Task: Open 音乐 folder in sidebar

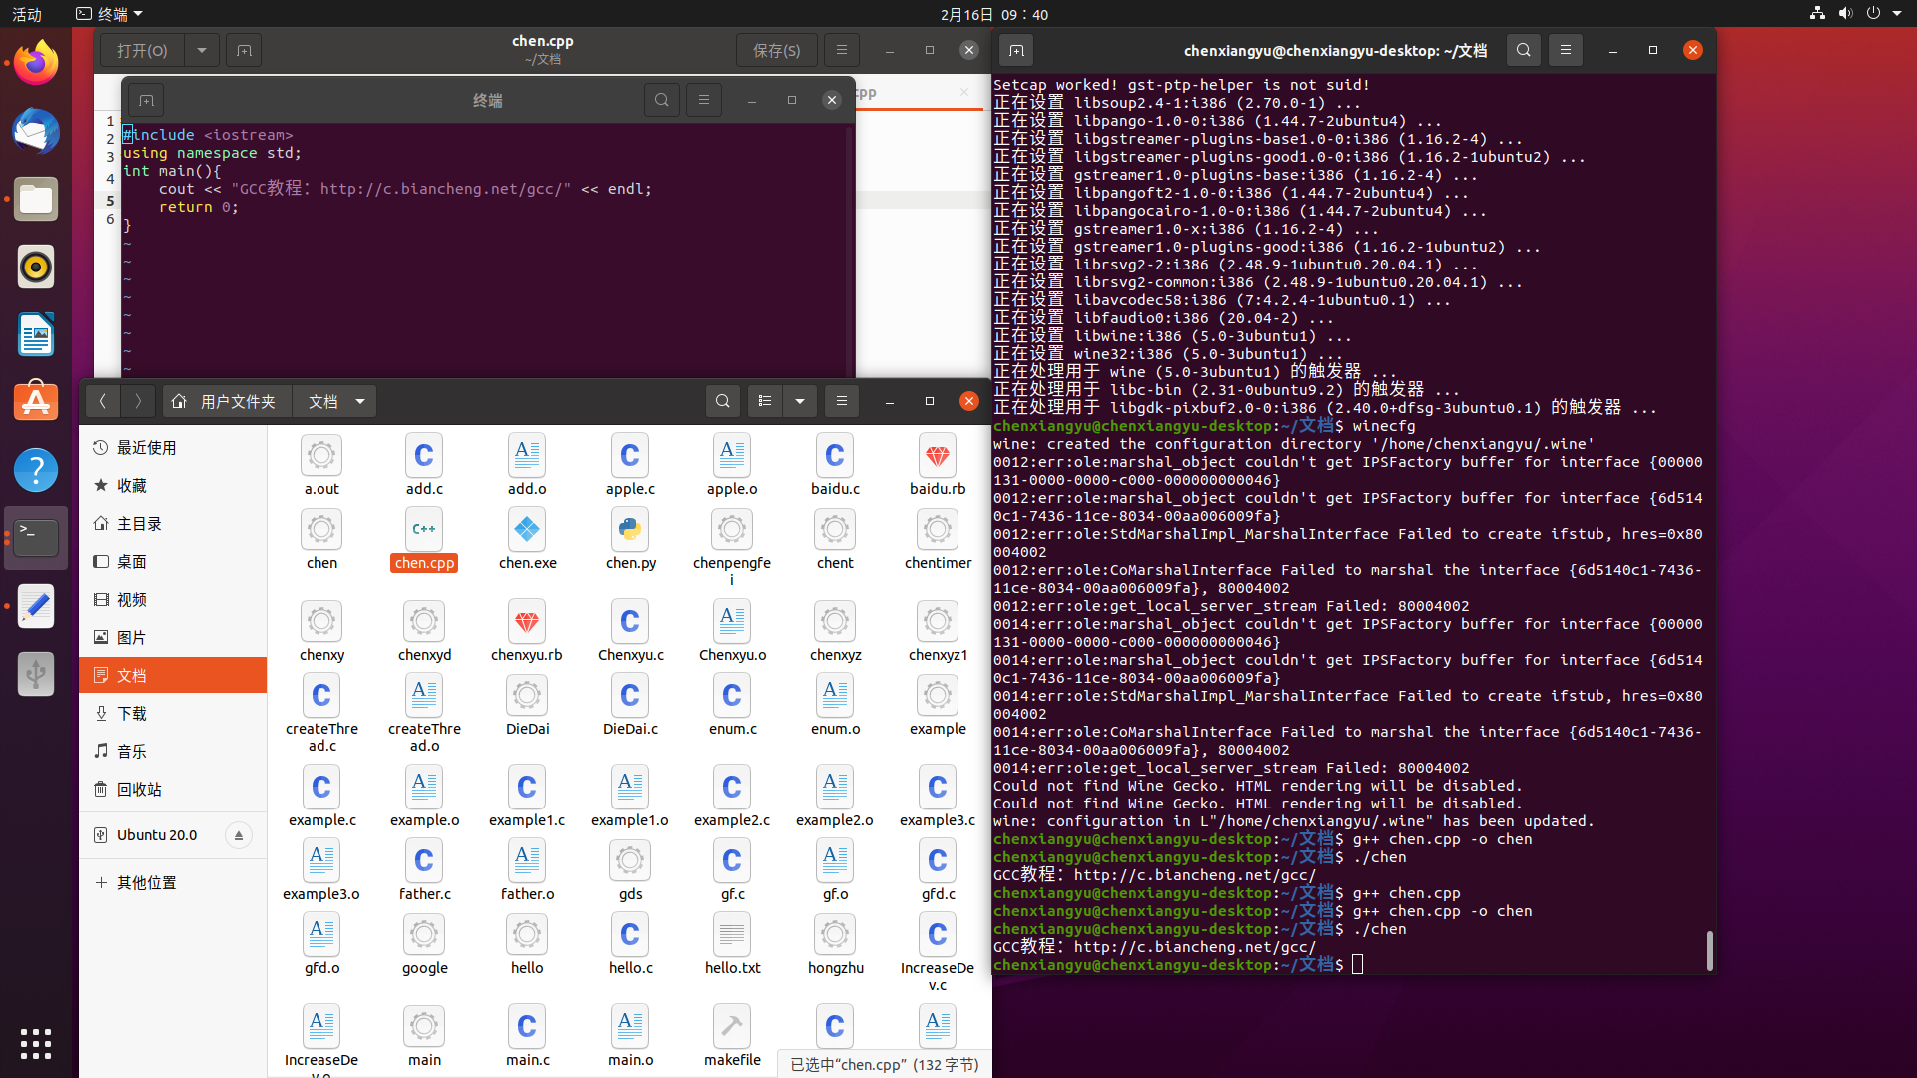Action: pyautogui.click(x=173, y=751)
